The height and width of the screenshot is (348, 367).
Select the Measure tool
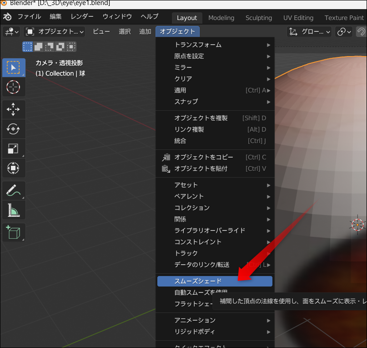click(x=14, y=210)
